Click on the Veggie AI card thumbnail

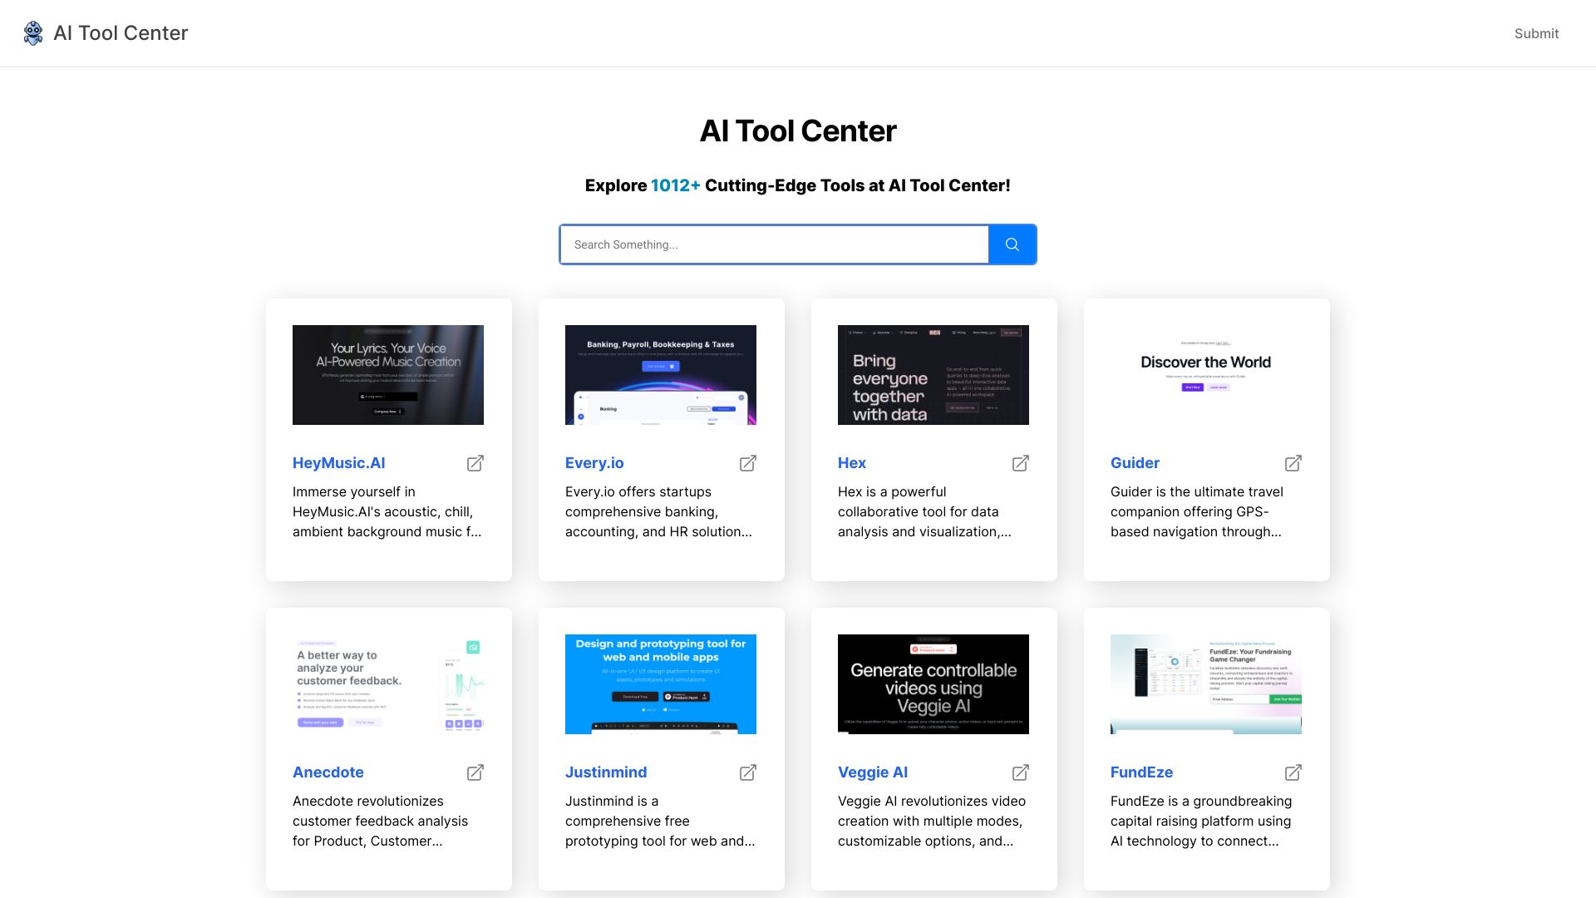pos(934,684)
